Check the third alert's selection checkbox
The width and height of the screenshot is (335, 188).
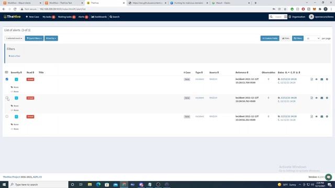7,116
